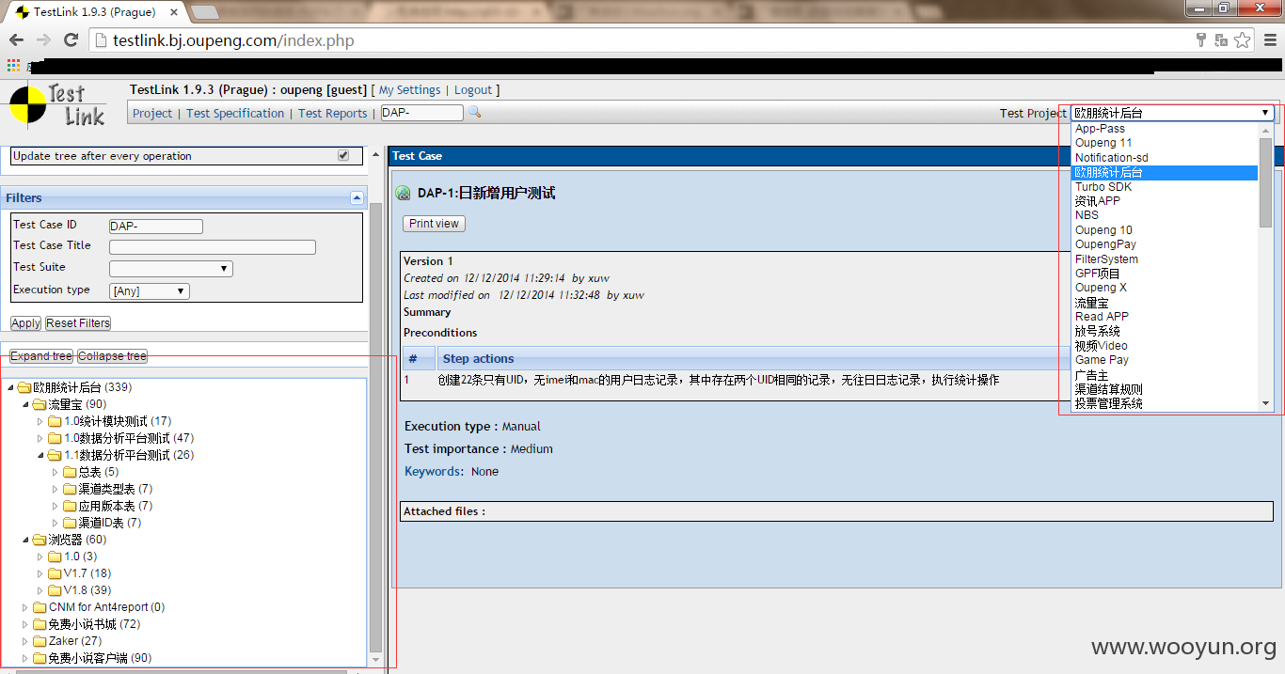Click the test case icon beside DAP-1 title
The width and height of the screenshot is (1285, 674).
(403, 193)
